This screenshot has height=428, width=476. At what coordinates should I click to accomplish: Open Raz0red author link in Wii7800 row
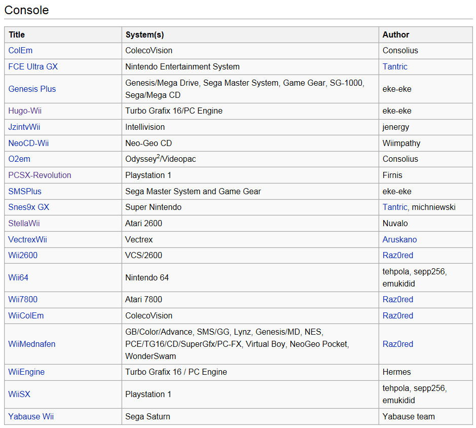[397, 299]
